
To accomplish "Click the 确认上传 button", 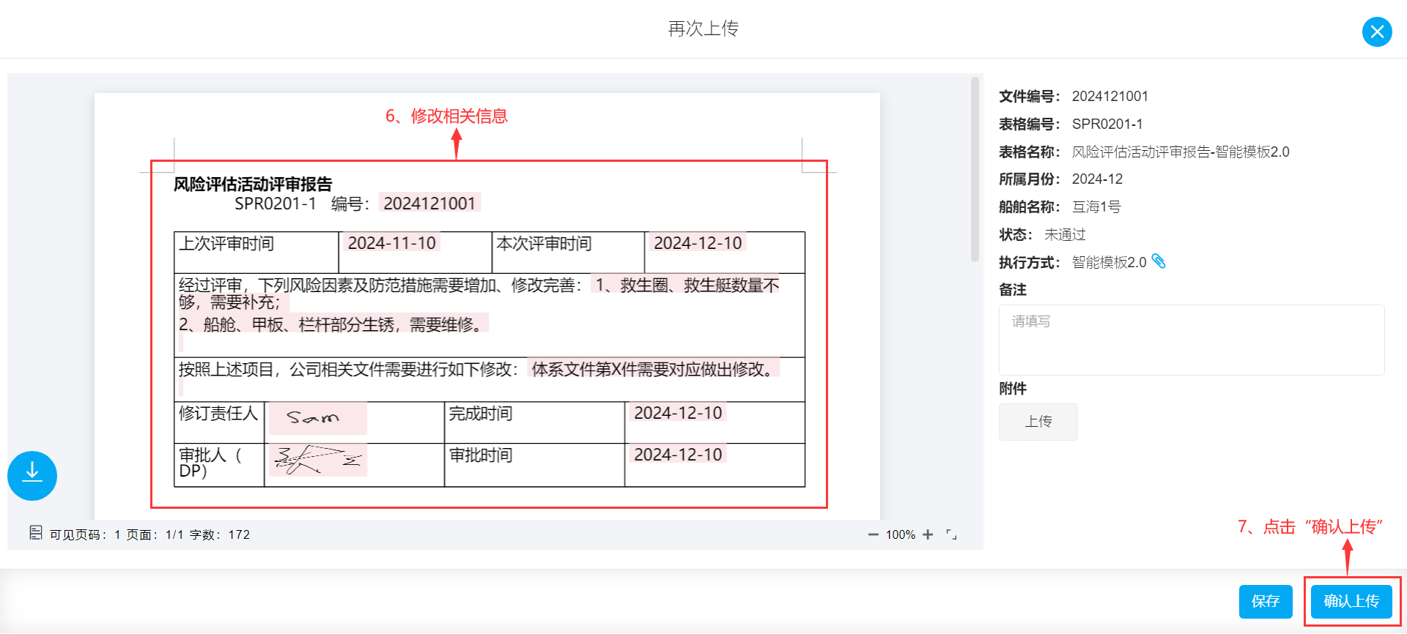I will [x=1351, y=601].
